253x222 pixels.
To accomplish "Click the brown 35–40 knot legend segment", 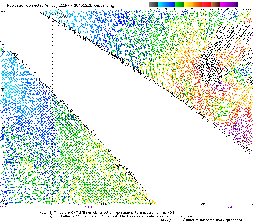I will (x=215, y=4).
